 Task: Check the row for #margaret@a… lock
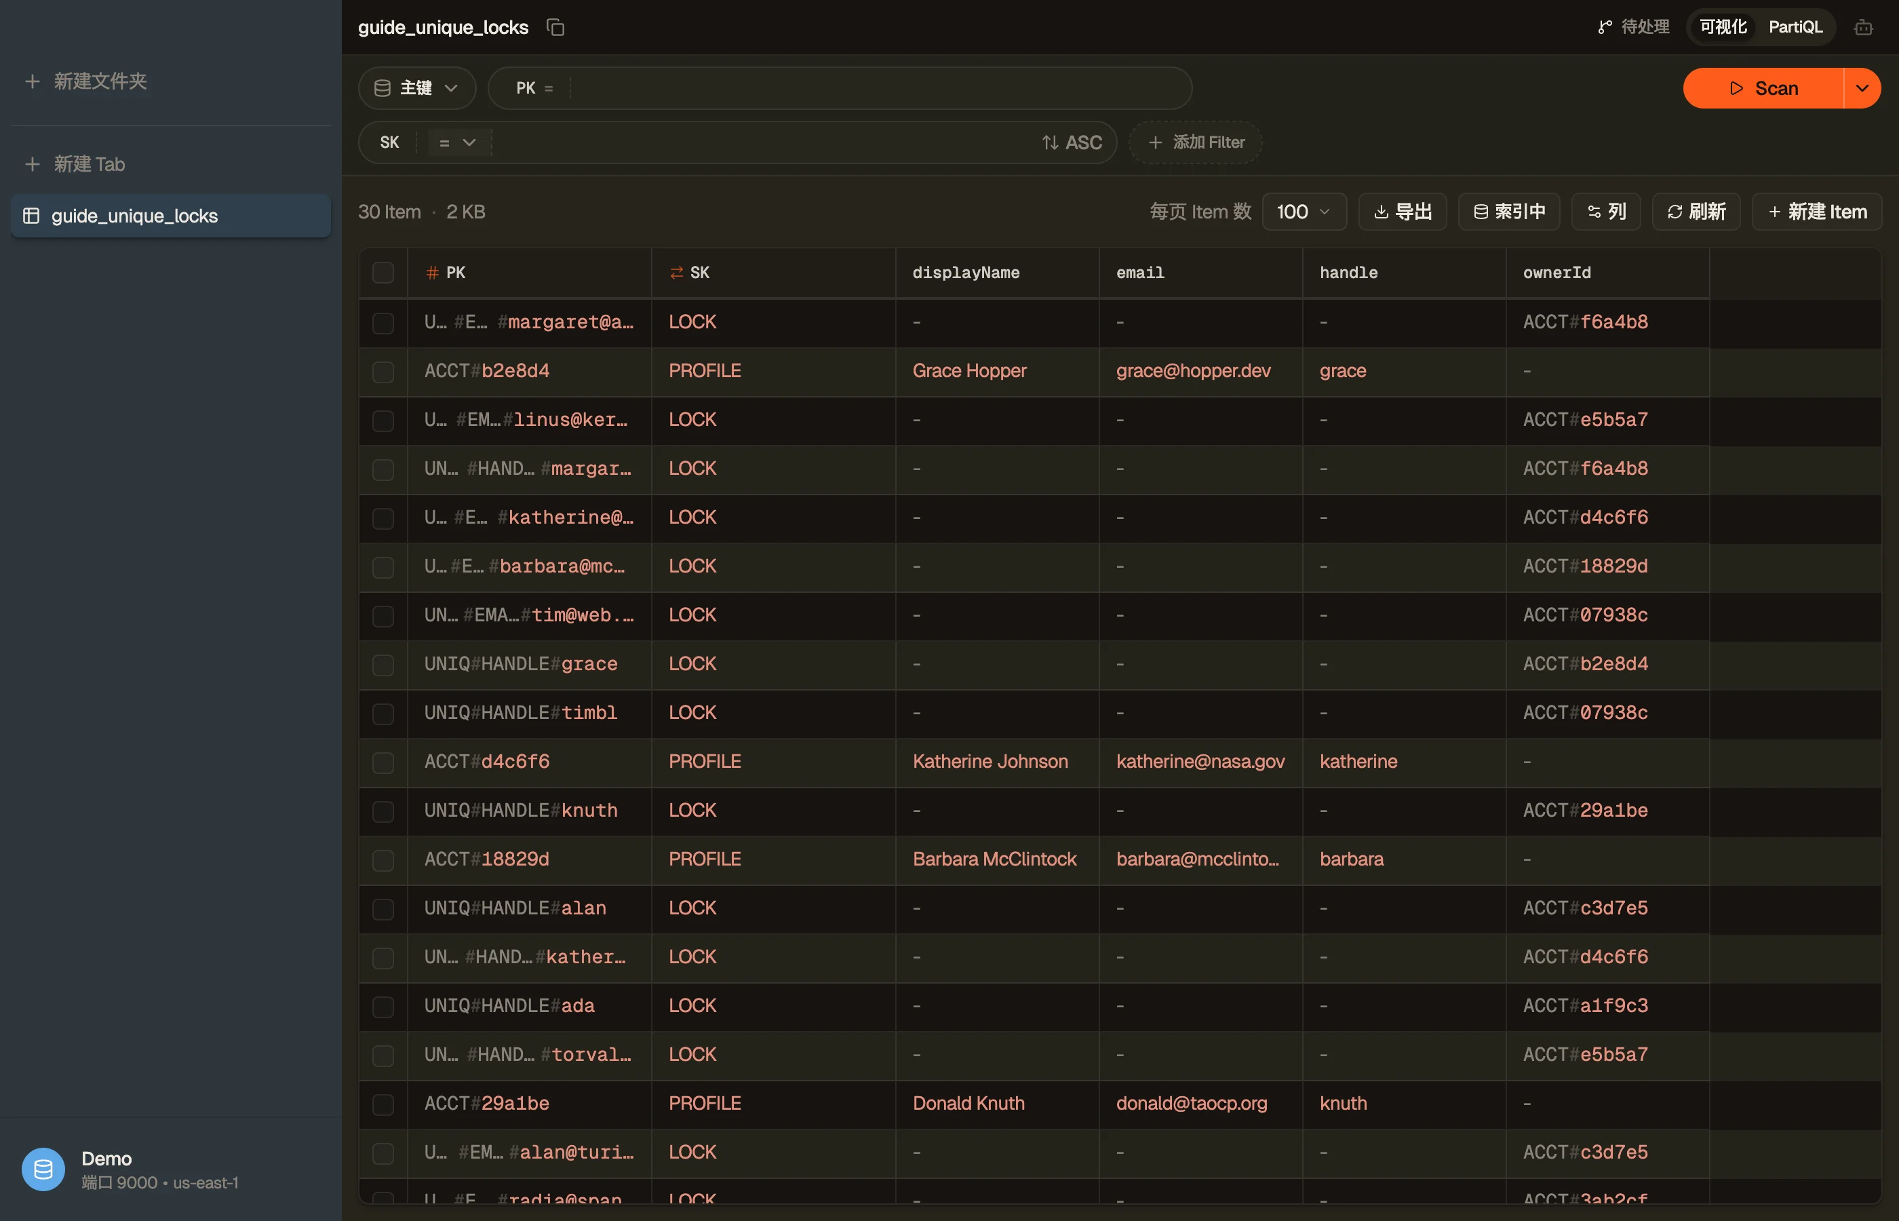(x=383, y=323)
